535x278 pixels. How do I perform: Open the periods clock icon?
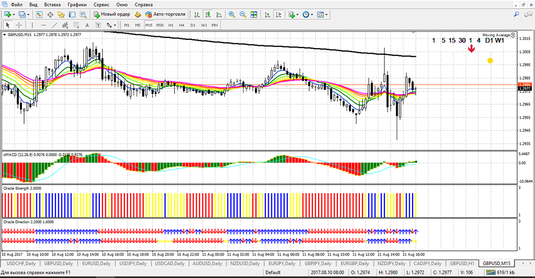click(x=306, y=14)
